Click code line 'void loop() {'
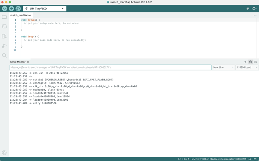The width and height of the screenshot is (259, 161). (x=30, y=37)
